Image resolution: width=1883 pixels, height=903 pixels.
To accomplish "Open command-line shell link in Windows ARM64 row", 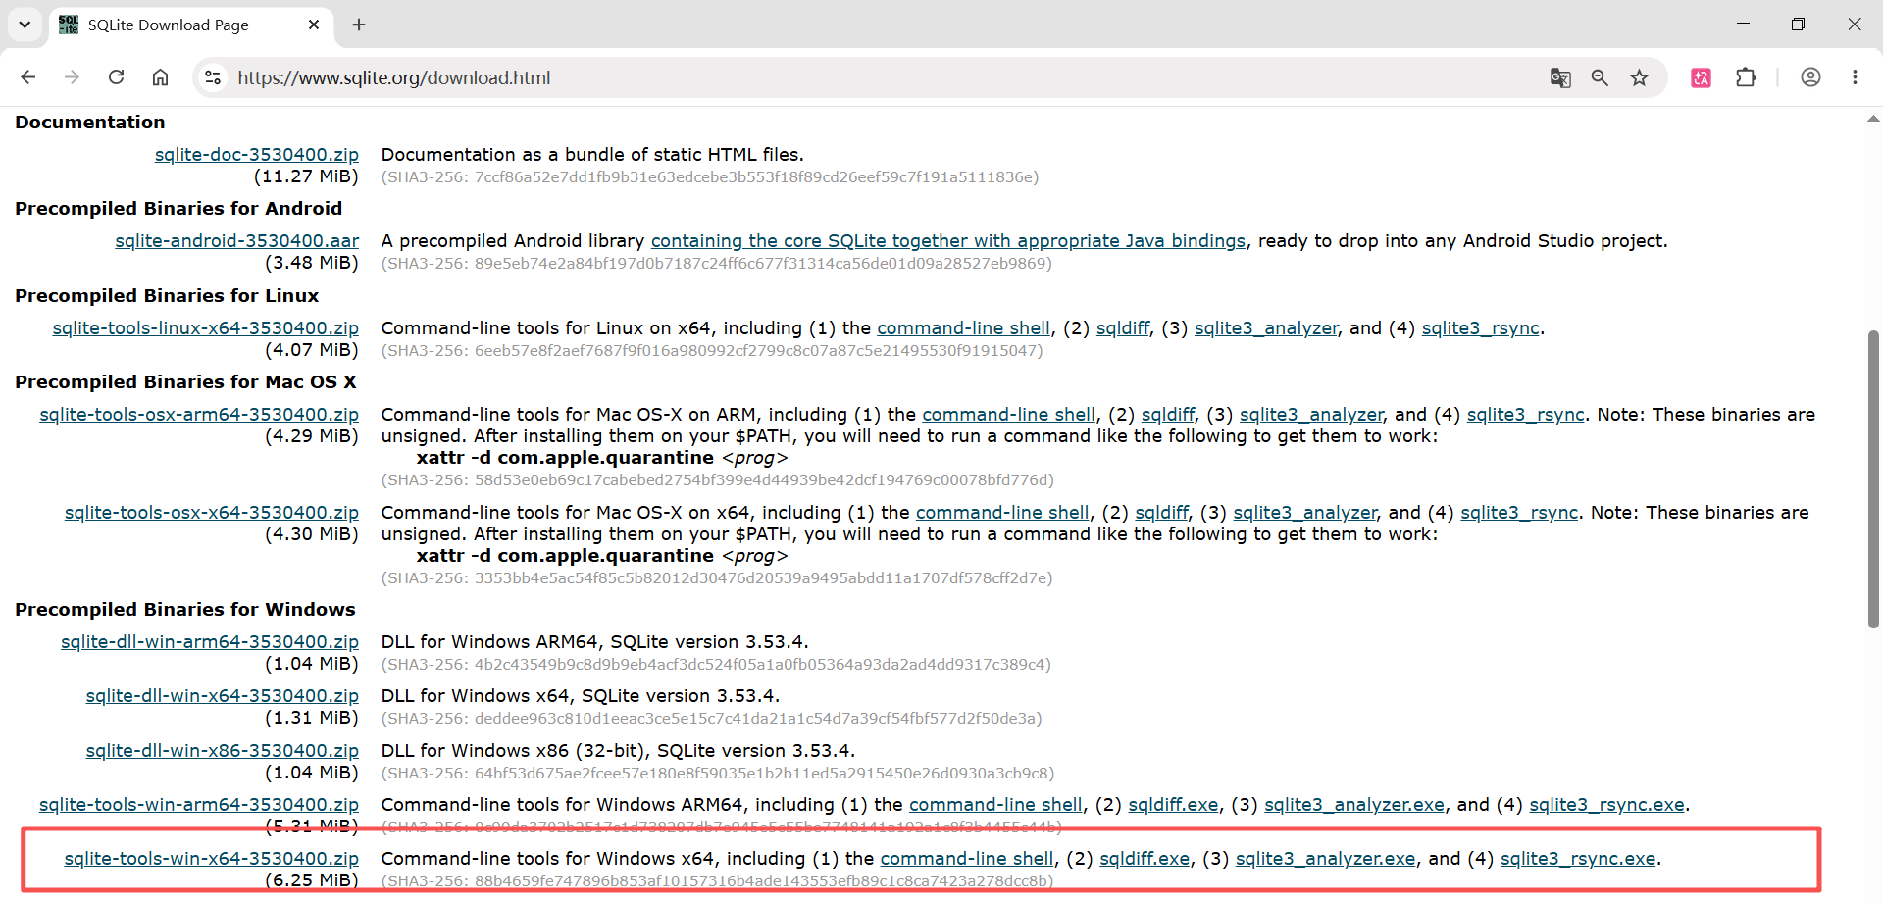I will pyautogui.click(x=995, y=804).
